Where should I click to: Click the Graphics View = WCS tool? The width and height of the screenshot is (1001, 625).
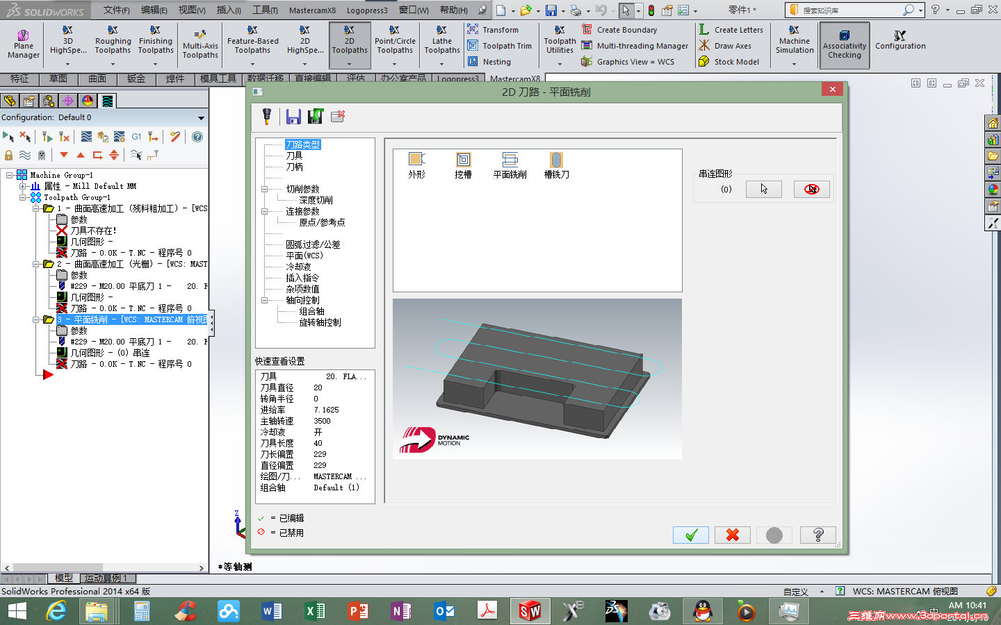click(628, 62)
